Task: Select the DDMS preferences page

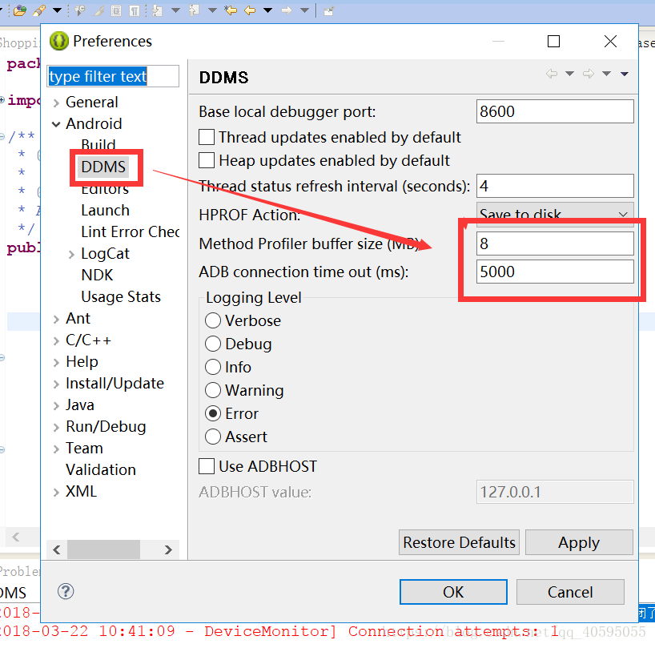Action: [x=103, y=167]
